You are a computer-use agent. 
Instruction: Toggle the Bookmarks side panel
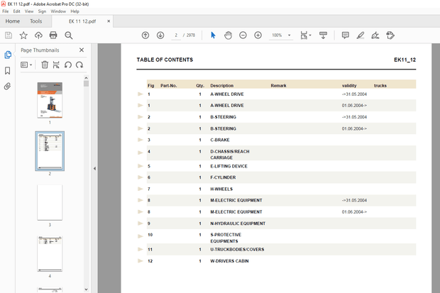(x=8, y=70)
